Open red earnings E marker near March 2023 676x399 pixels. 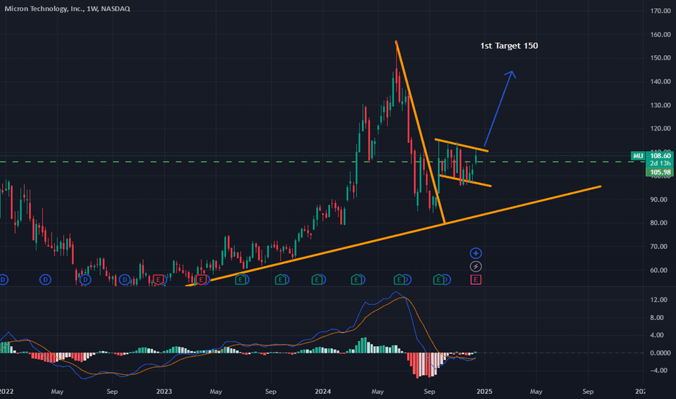pos(201,280)
